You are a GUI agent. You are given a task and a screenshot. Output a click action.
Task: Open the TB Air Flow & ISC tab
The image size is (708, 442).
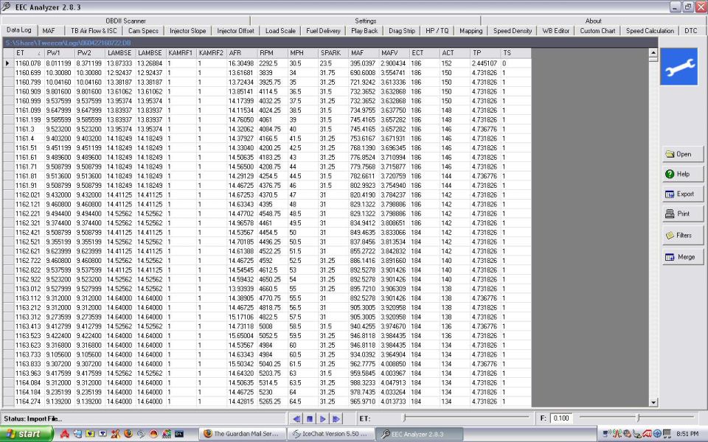point(94,31)
